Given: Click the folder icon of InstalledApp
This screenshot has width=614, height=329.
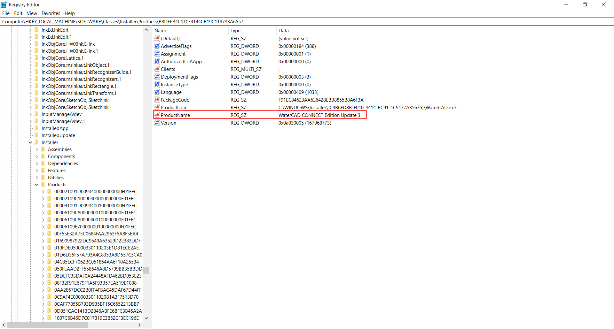Looking at the screenshot, I should pyautogui.click(x=36, y=128).
